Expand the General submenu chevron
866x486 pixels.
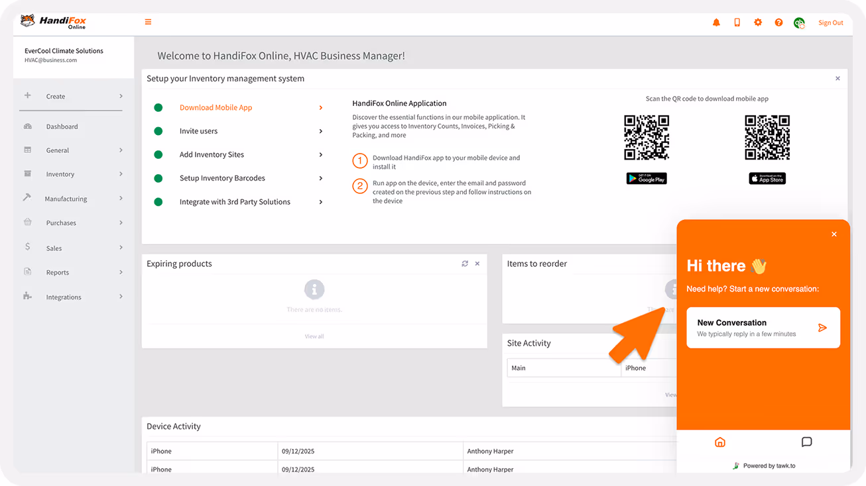click(x=121, y=150)
